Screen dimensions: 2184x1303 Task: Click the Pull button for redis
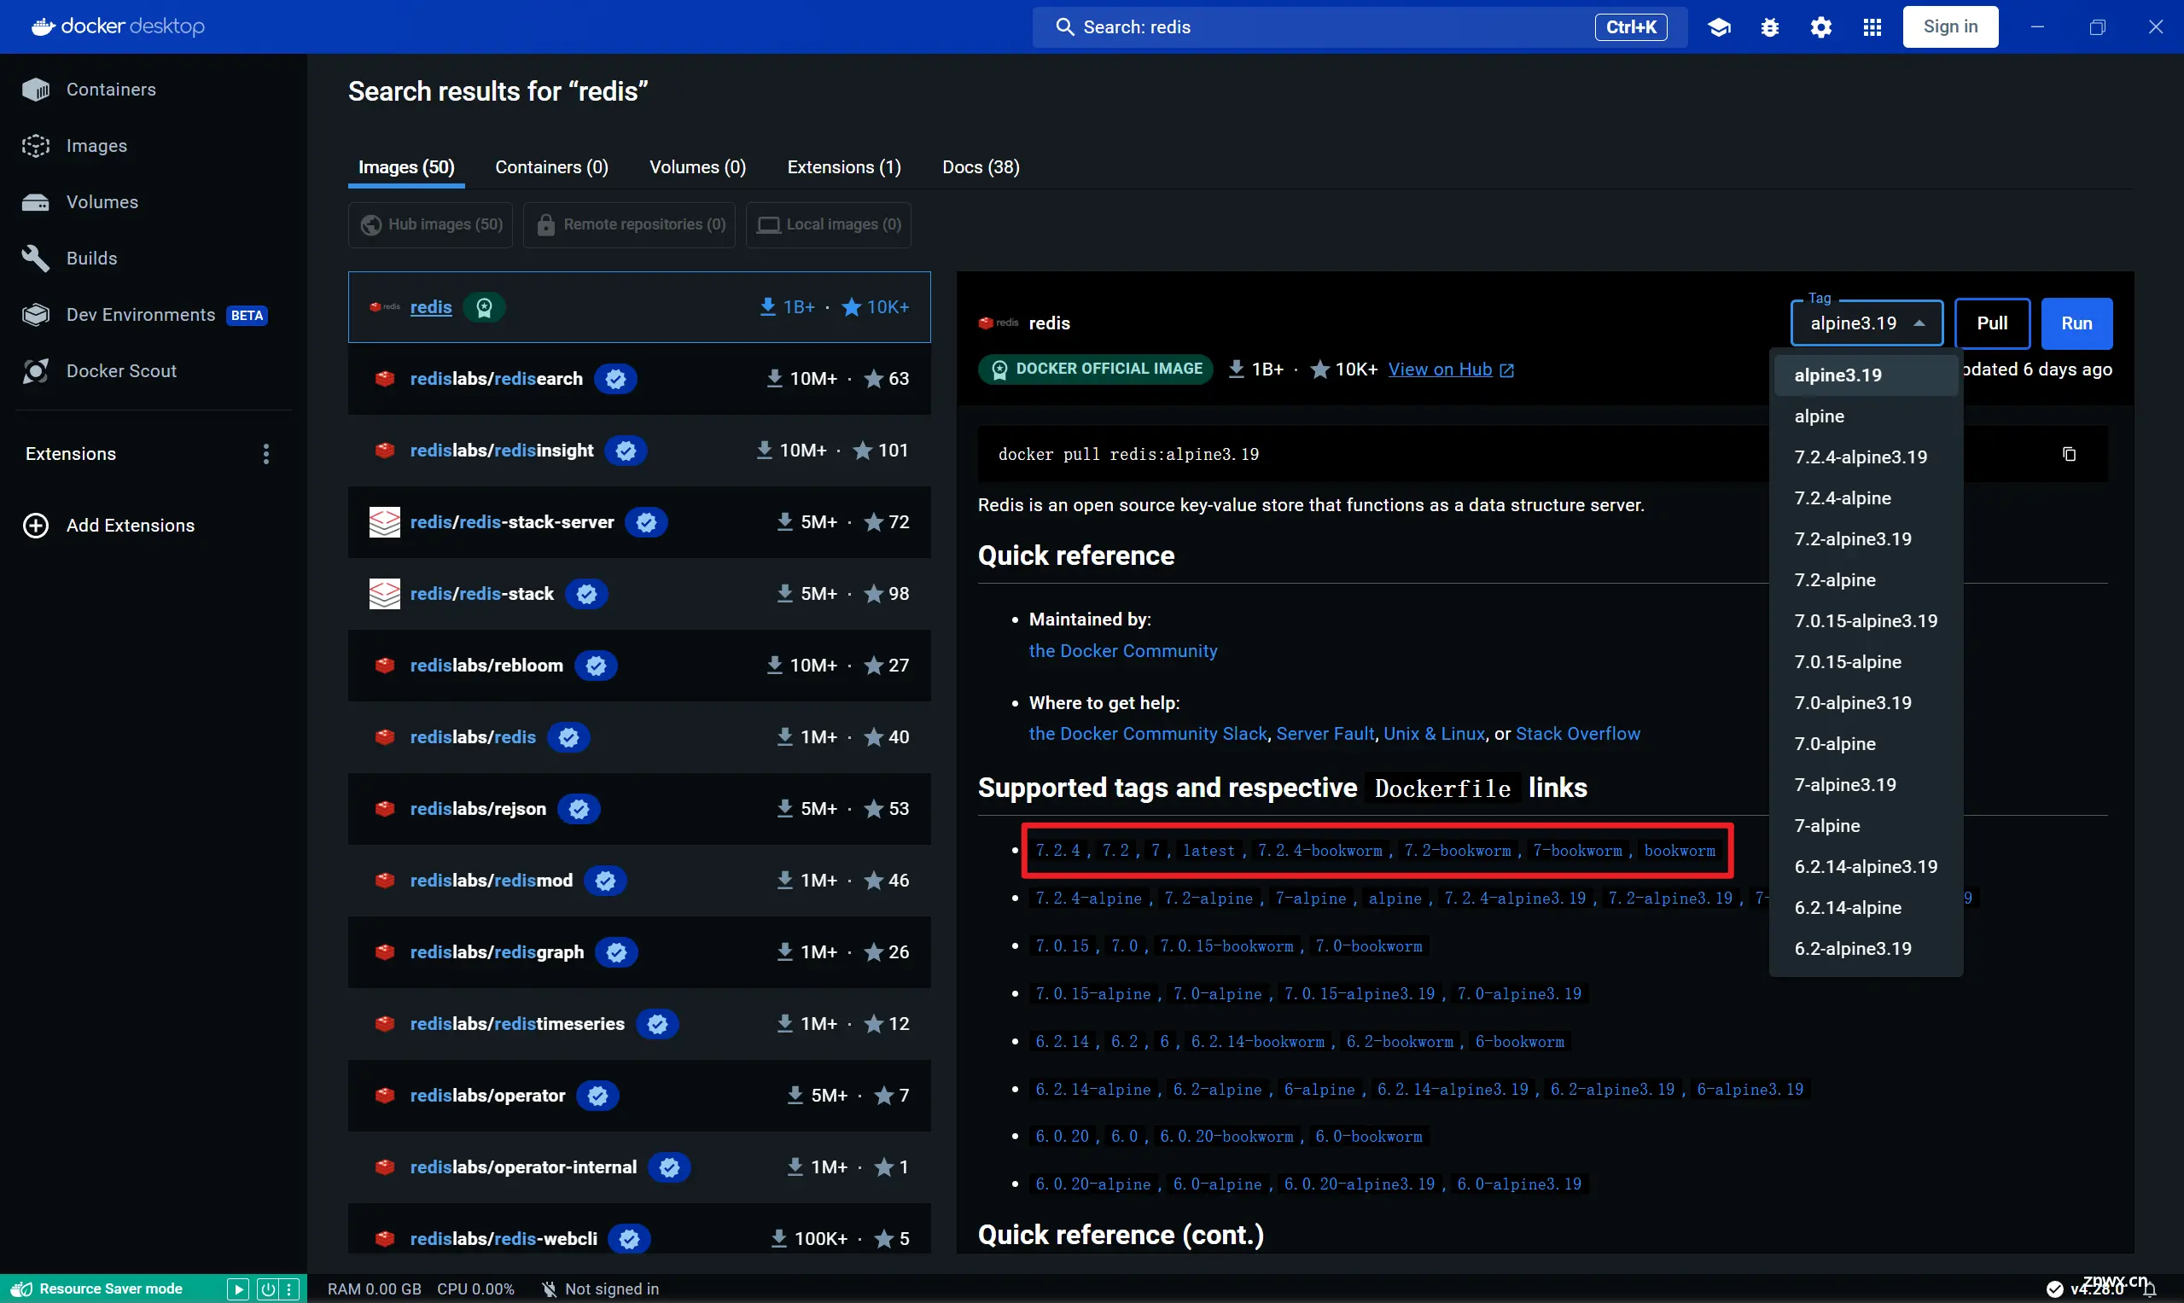1992,323
